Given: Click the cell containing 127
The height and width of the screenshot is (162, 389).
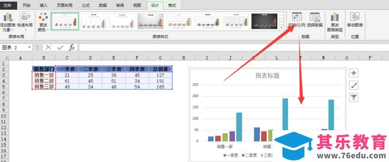Looking at the screenshot, I should click(x=160, y=75).
